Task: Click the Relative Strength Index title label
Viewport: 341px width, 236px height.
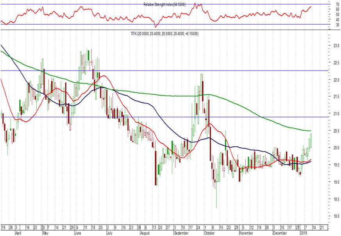Action: coord(165,5)
